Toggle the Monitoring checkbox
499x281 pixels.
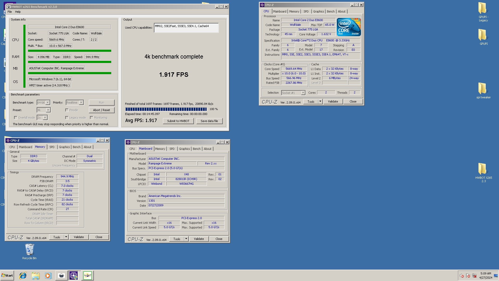[x=91, y=118]
